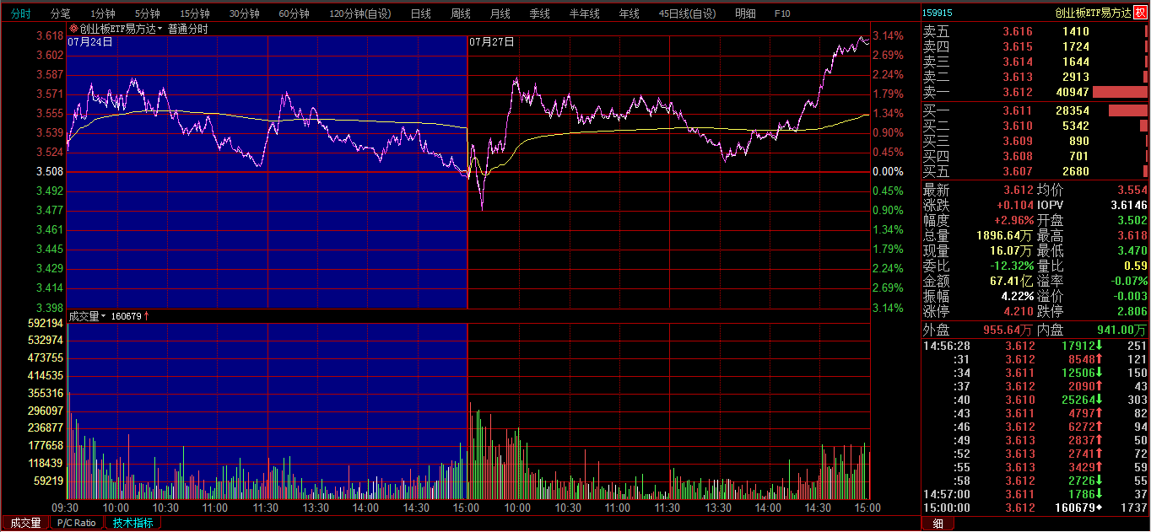Image resolution: width=1151 pixels, height=532 pixels.
Task: Select the 技术指标 bottom tab
Action: click(x=133, y=523)
